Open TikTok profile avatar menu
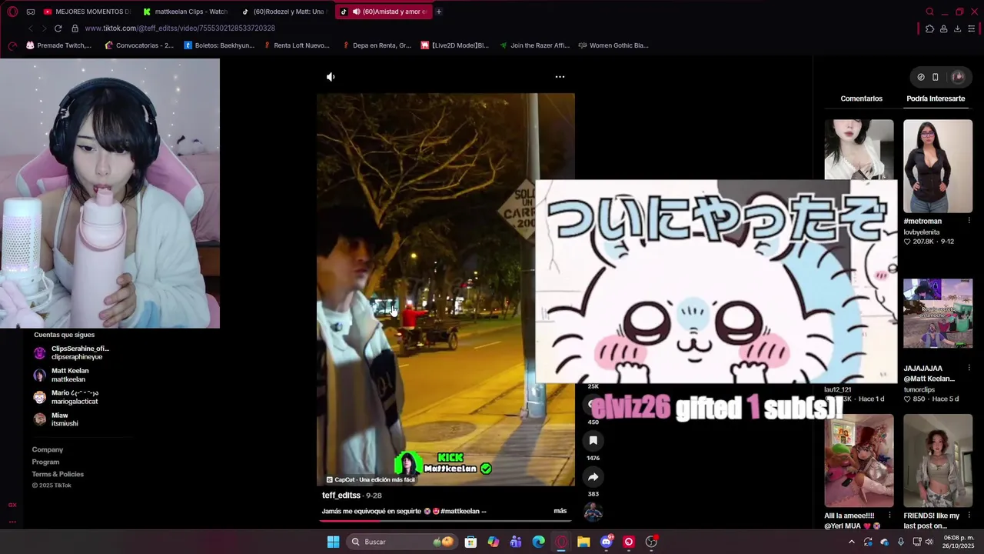 (x=958, y=77)
